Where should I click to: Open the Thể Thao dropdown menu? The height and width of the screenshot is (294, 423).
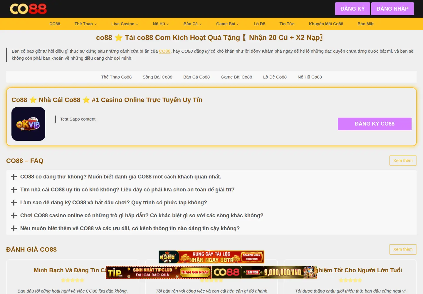click(x=85, y=24)
